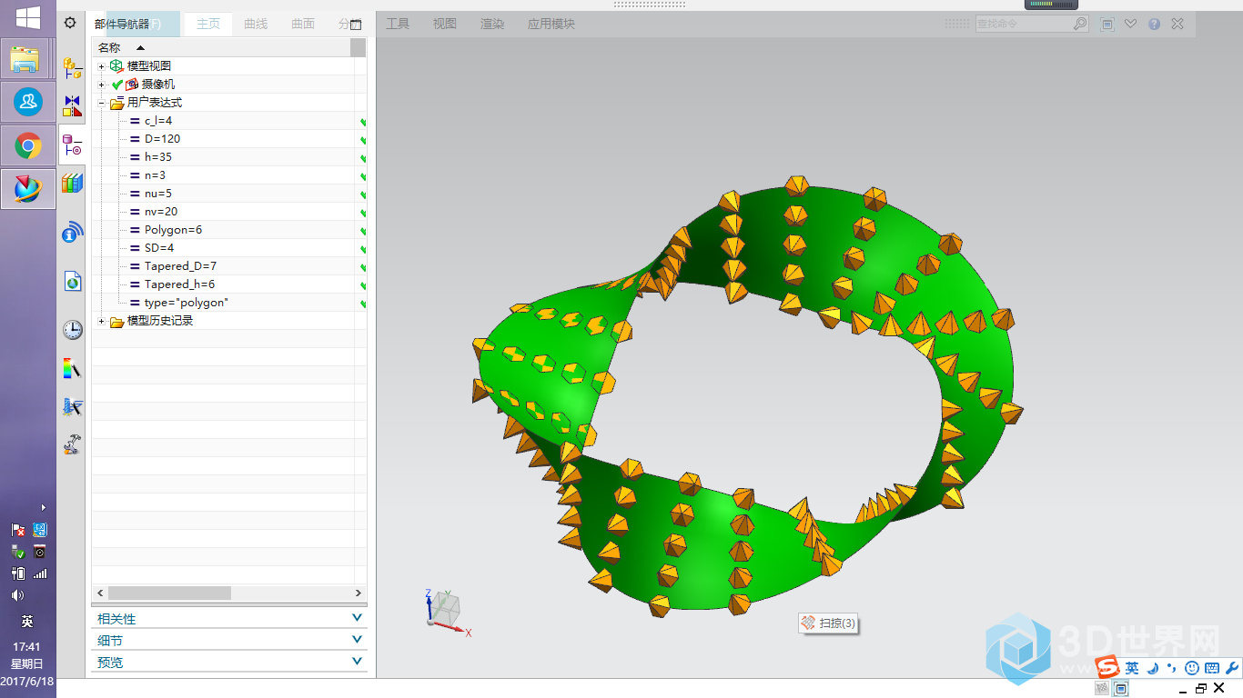Click the volume speaker tray icon
This screenshot has width=1243, height=698.
tap(17, 595)
